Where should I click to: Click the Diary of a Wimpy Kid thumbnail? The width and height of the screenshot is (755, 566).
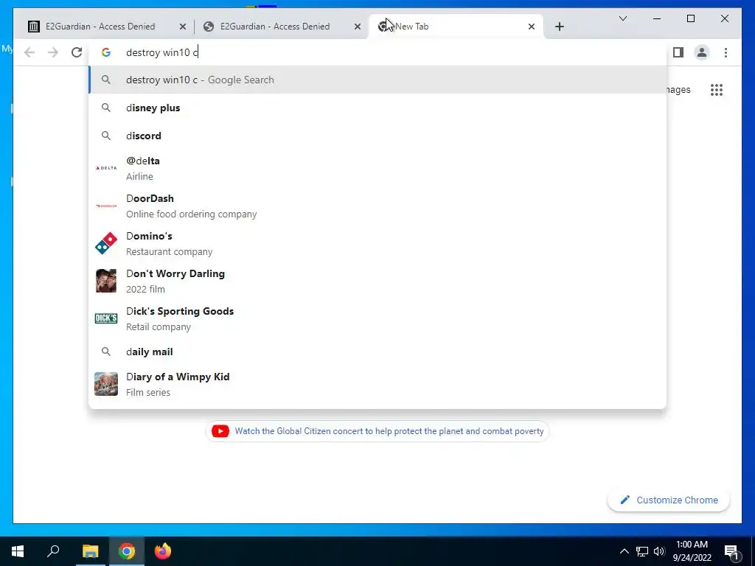[106, 383]
